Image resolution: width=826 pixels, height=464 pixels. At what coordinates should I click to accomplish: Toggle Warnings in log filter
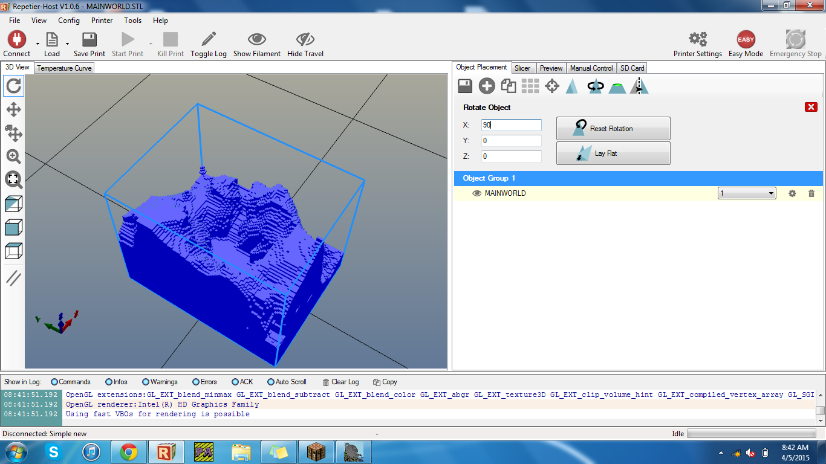point(160,382)
